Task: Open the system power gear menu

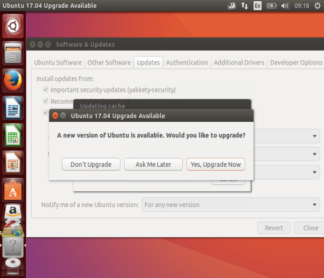Action: (318, 6)
